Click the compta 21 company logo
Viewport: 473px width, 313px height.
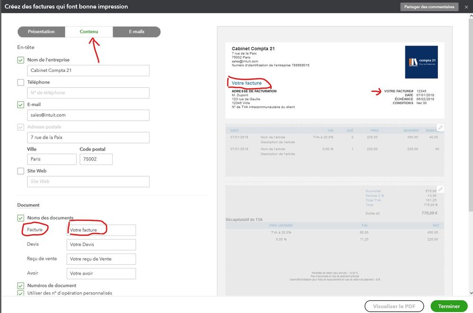coord(421,62)
